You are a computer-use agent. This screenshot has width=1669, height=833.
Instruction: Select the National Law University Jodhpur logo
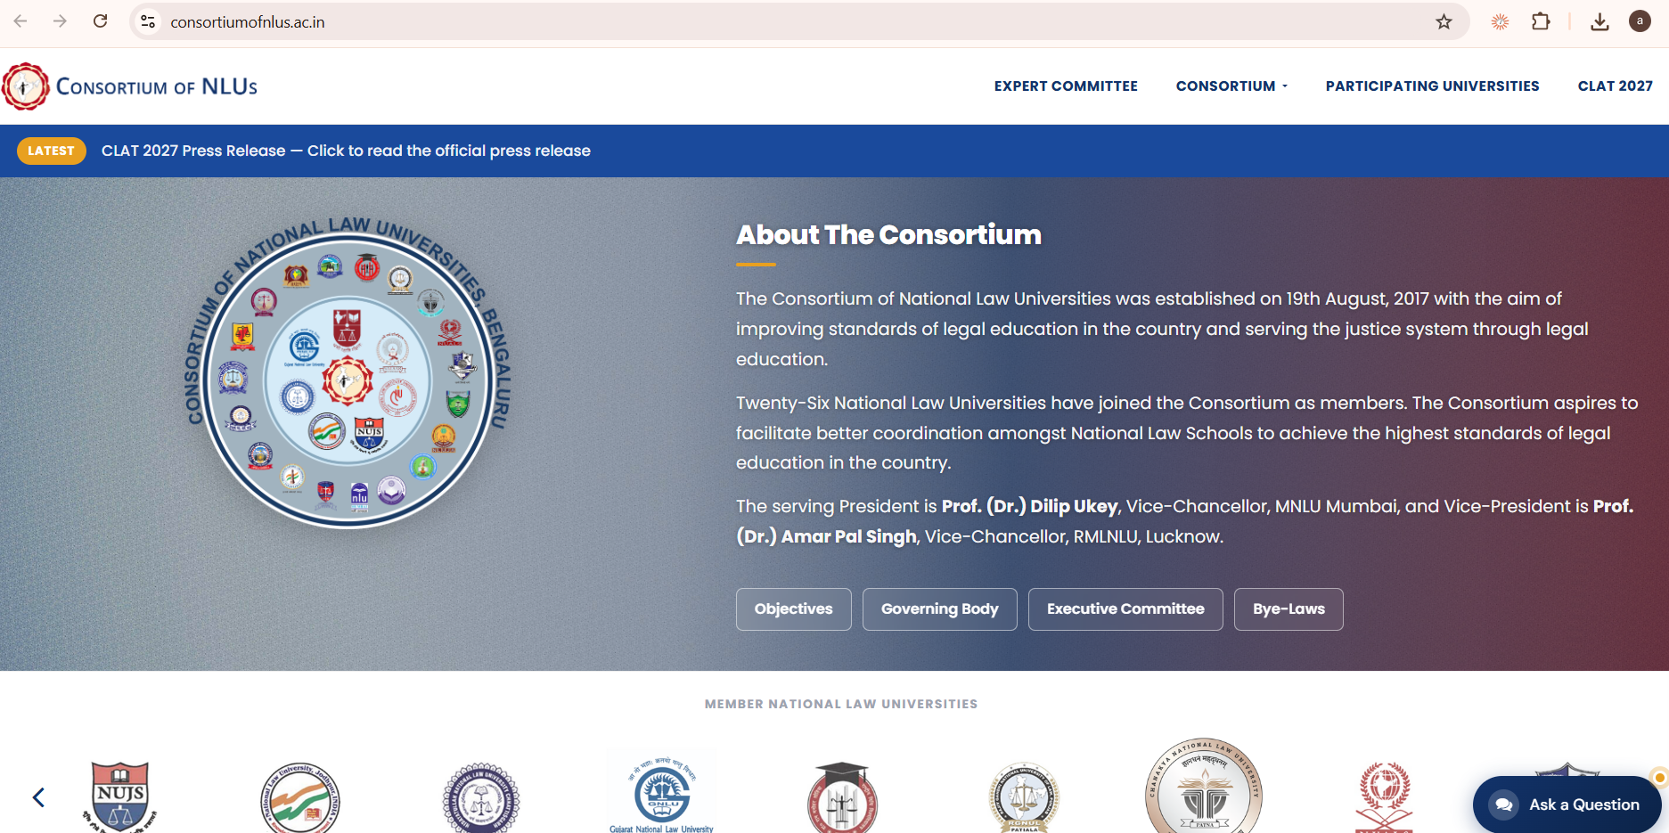click(x=300, y=797)
